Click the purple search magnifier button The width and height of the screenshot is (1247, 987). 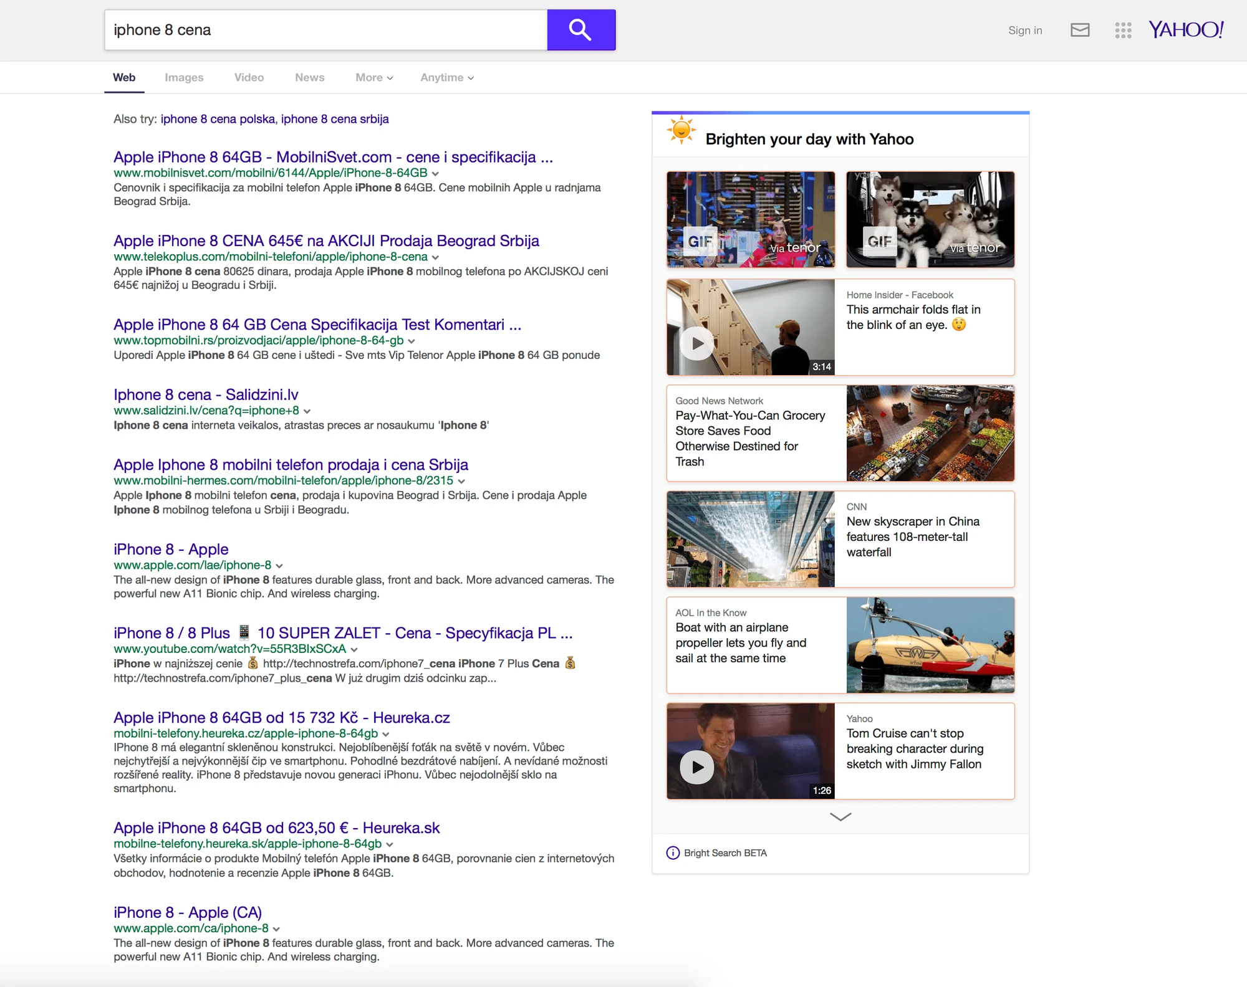581,30
